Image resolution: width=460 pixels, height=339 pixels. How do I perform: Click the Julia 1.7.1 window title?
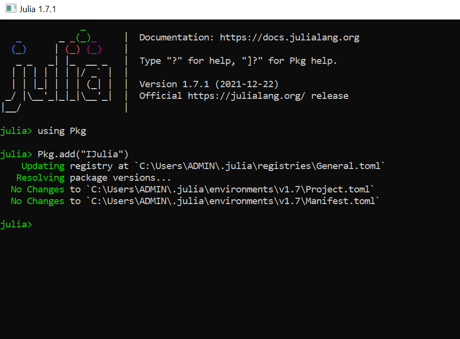[x=37, y=8]
